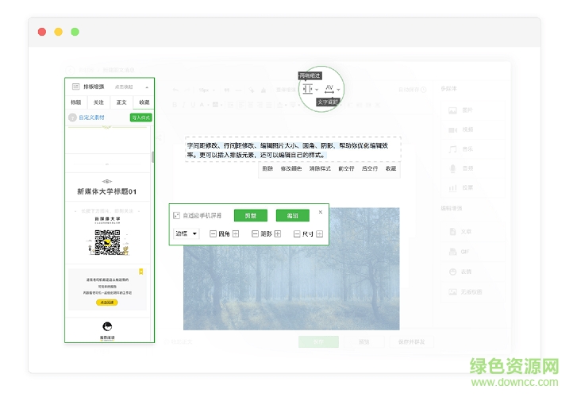This screenshot has height=397, width=577.
Task: Click the green maximize window dot
Action: [x=75, y=32]
